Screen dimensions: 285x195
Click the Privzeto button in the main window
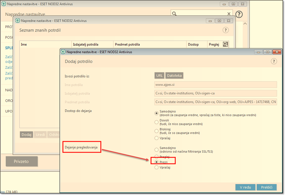(22, 161)
